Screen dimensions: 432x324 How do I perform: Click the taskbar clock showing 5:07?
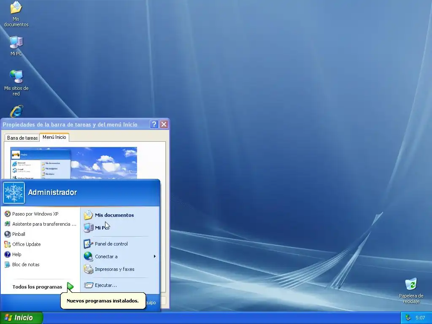[420, 318]
